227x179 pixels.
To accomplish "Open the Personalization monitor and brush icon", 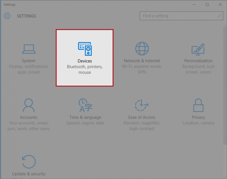I will [198, 49].
